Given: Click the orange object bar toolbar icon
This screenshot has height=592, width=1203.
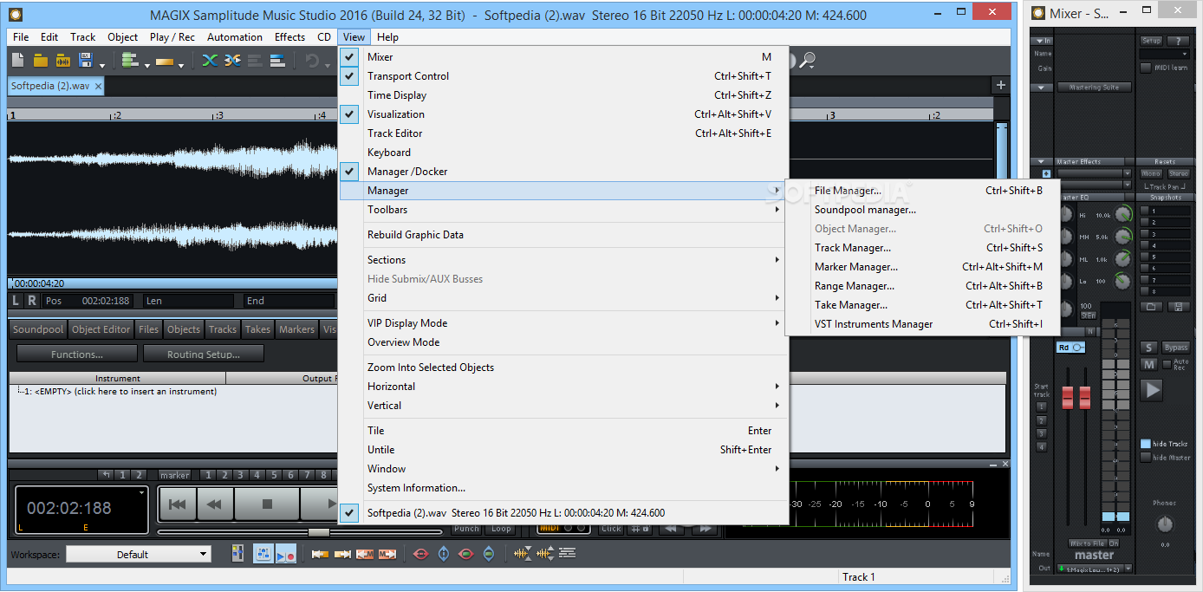Looking at the screenshot, I should click(165, 62).
